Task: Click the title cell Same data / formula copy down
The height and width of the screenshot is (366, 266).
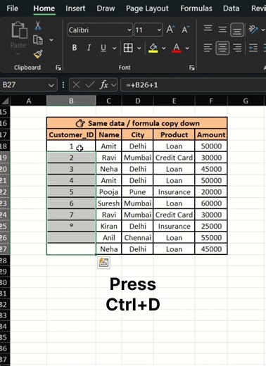Action: tap(137, 123)
